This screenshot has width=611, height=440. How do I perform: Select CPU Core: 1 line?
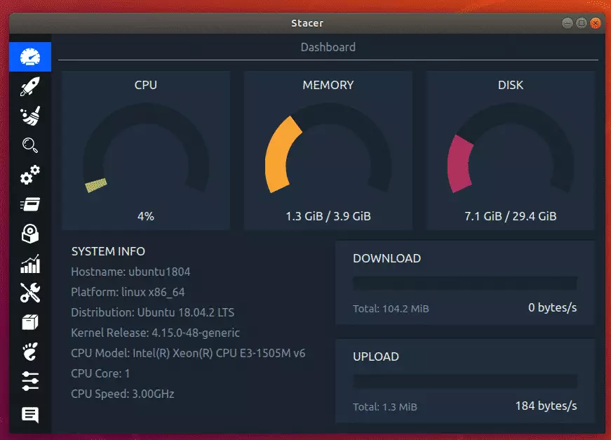100,373
